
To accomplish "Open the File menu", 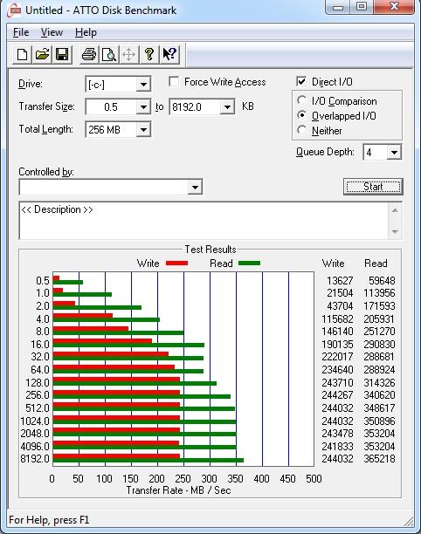I will coord(21,32).
